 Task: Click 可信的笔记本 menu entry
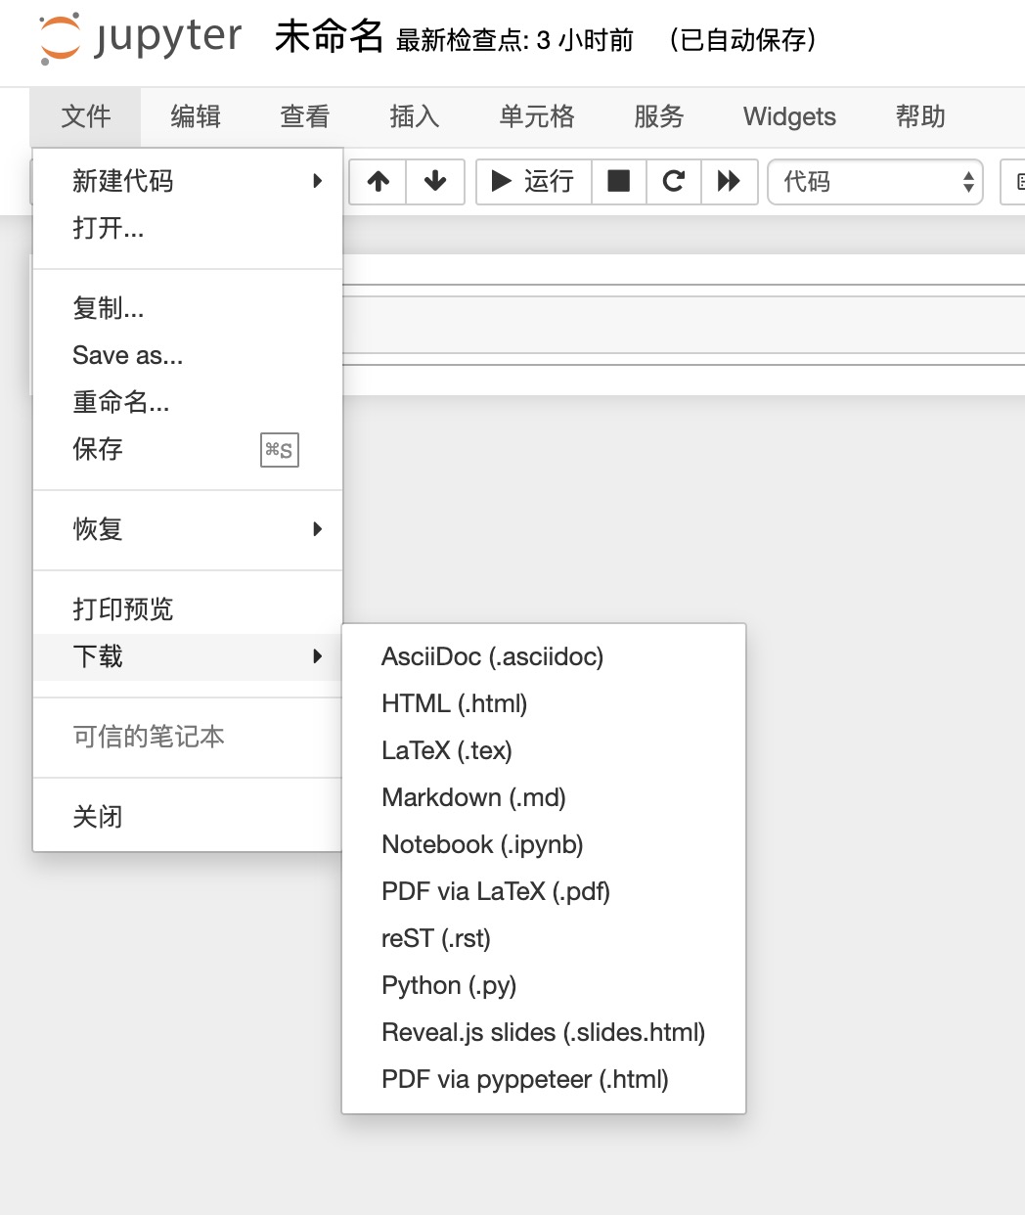(x=188, y=737)
